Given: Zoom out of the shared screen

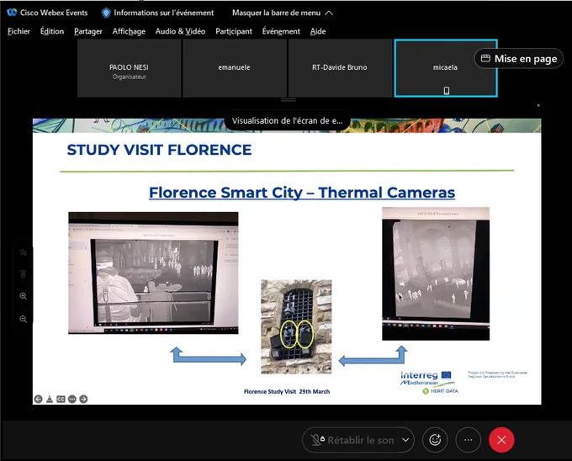Looking at the screenshot, I should 23,319.
